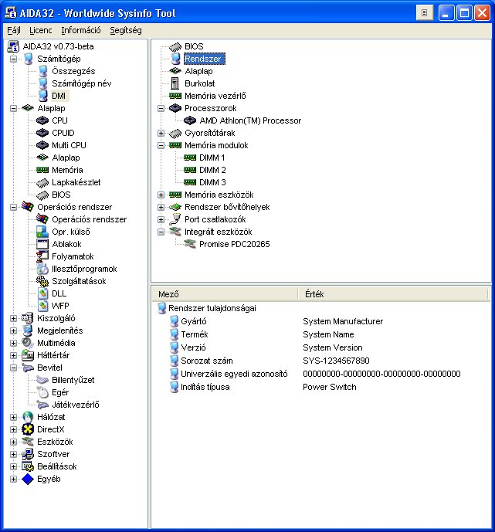Viewport: 495px width, 532px height.
Task: Select Számítógép név item
Action: click(81, 83)
